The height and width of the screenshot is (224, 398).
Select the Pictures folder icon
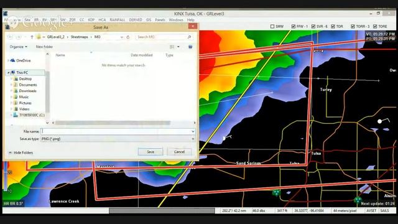(16, 103)
